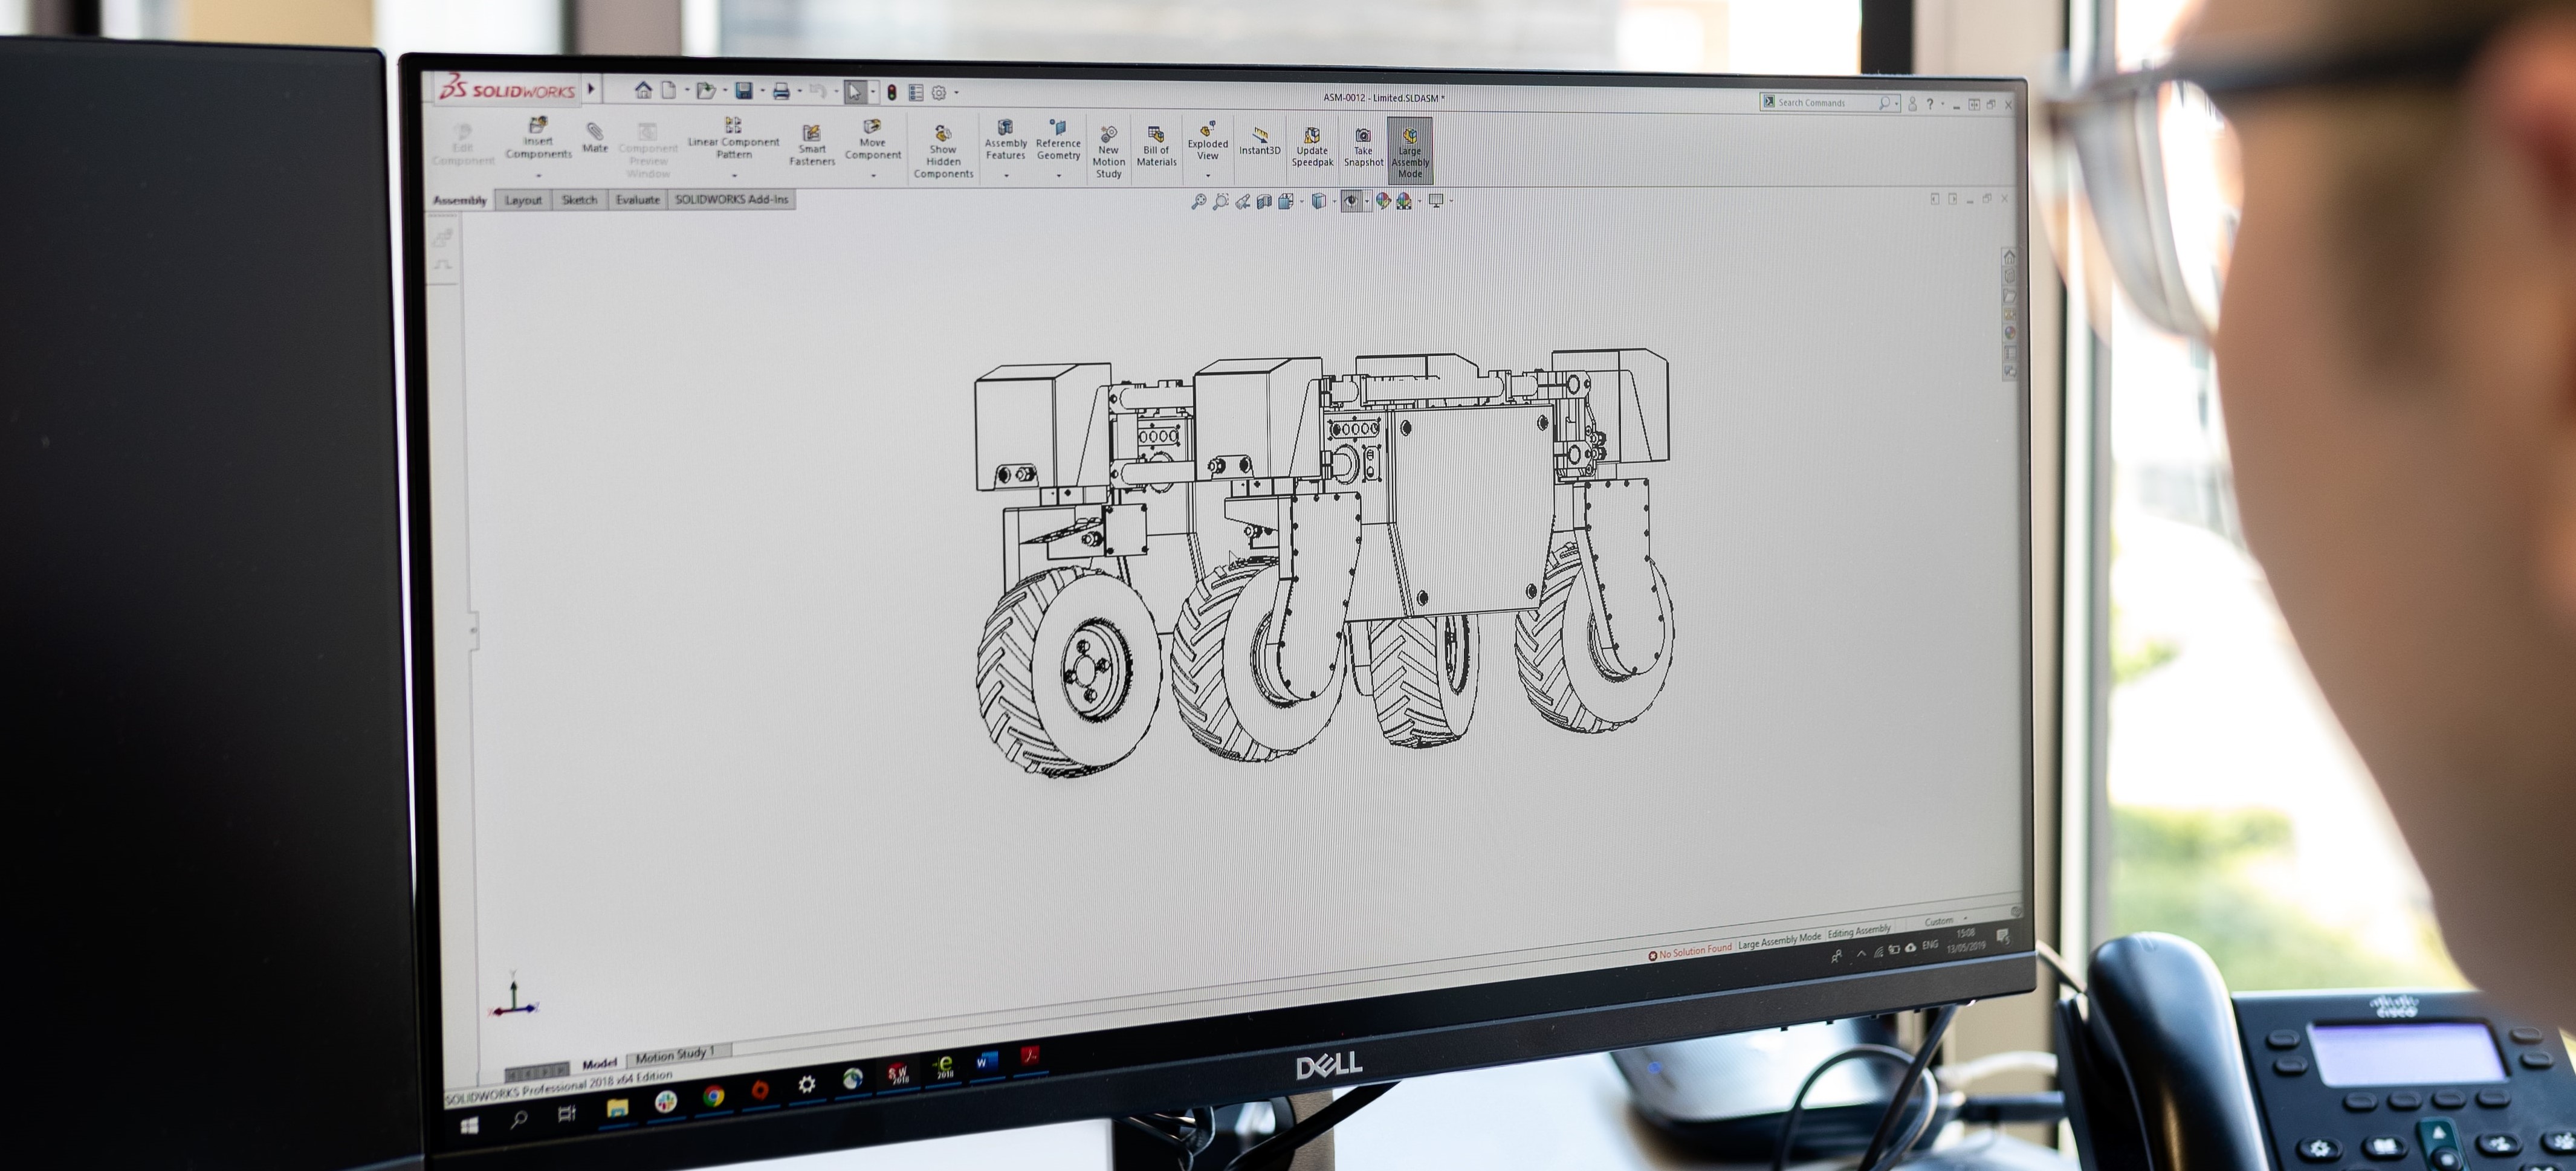
Task: Open File Explorer from the taskbar
Action: coord(617,1107)
